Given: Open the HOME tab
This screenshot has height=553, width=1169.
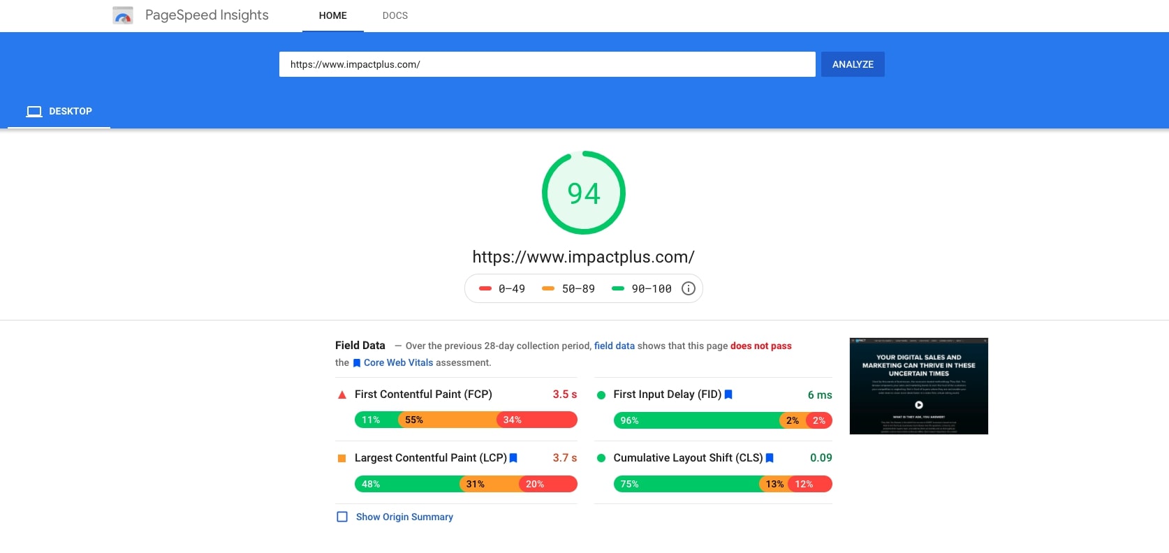Looking at the screenshot, I should pos(333,15).
